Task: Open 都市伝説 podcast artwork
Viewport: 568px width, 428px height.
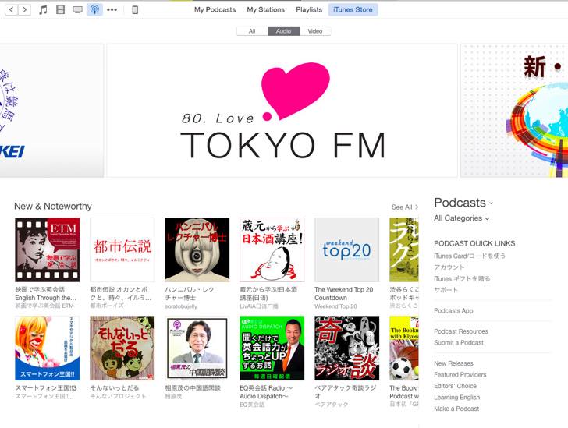Action: point(122,249)
